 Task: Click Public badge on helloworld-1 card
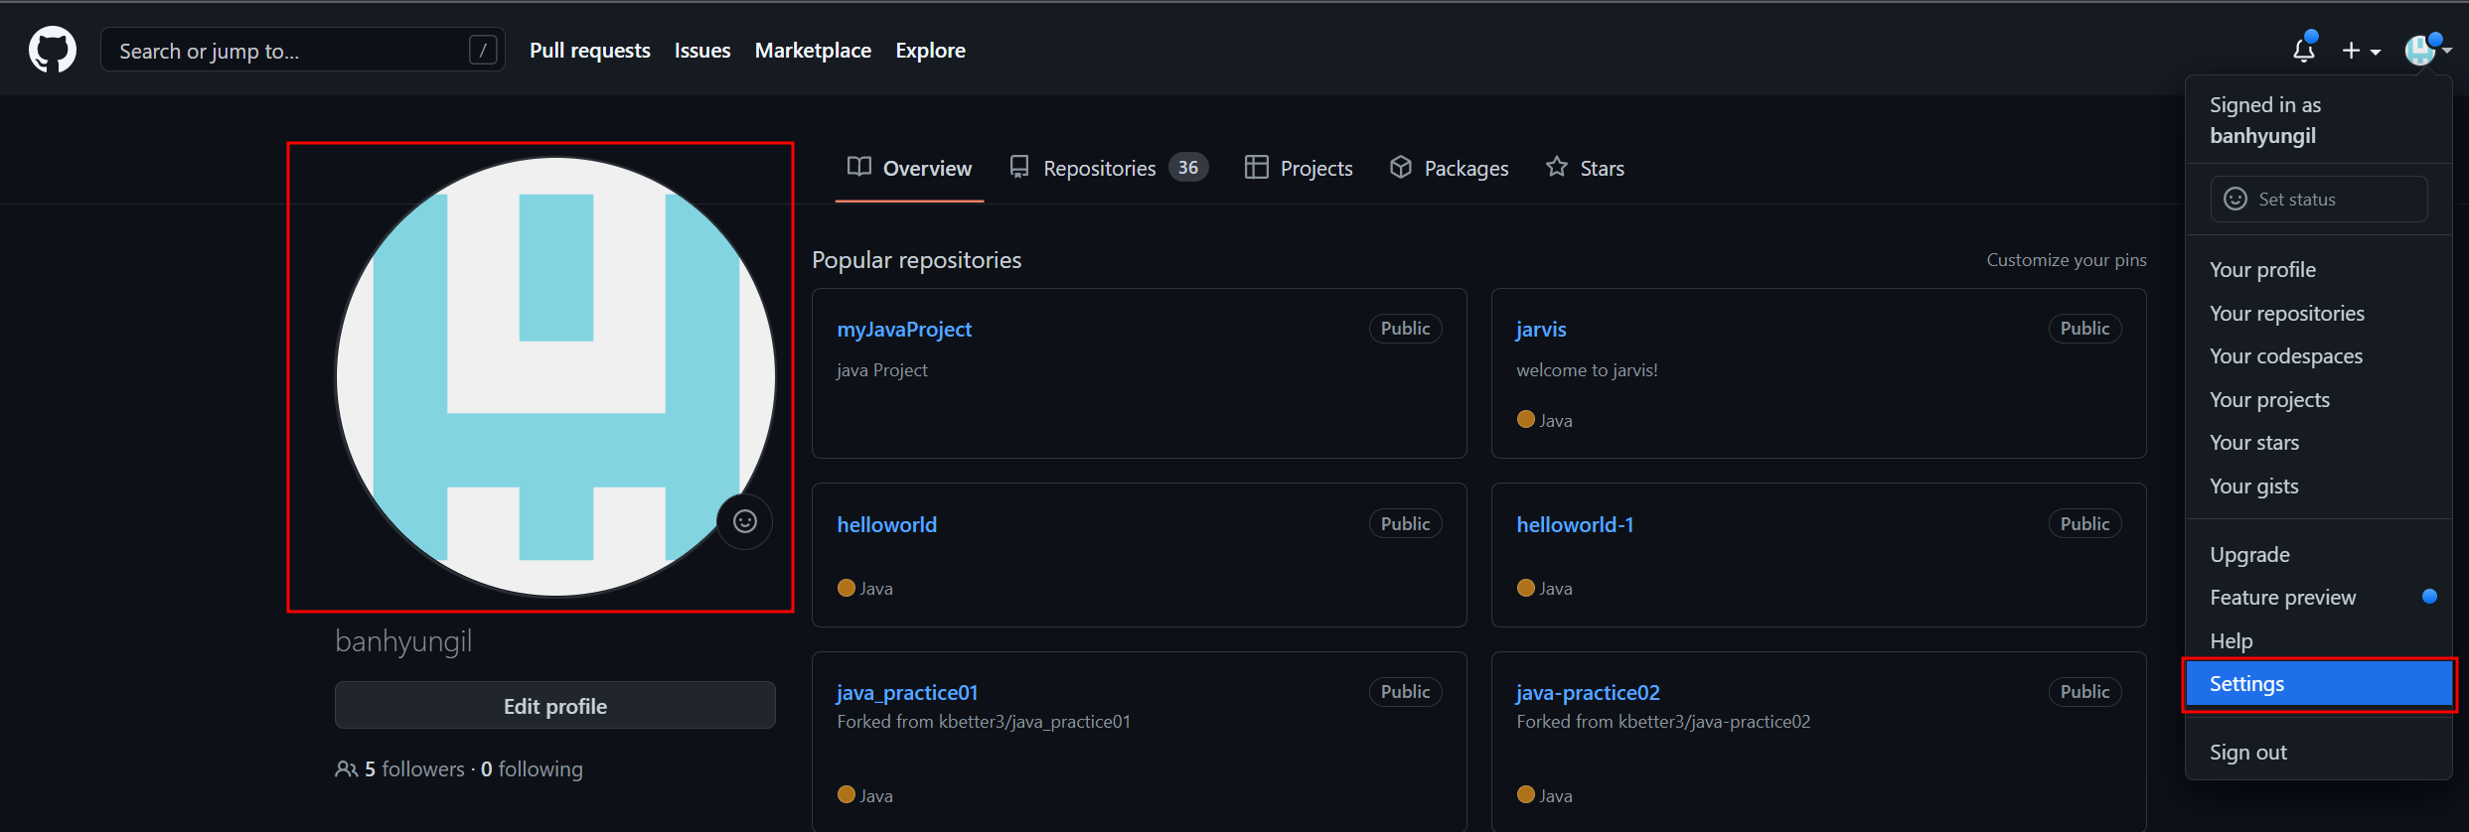coord(2084,524)
